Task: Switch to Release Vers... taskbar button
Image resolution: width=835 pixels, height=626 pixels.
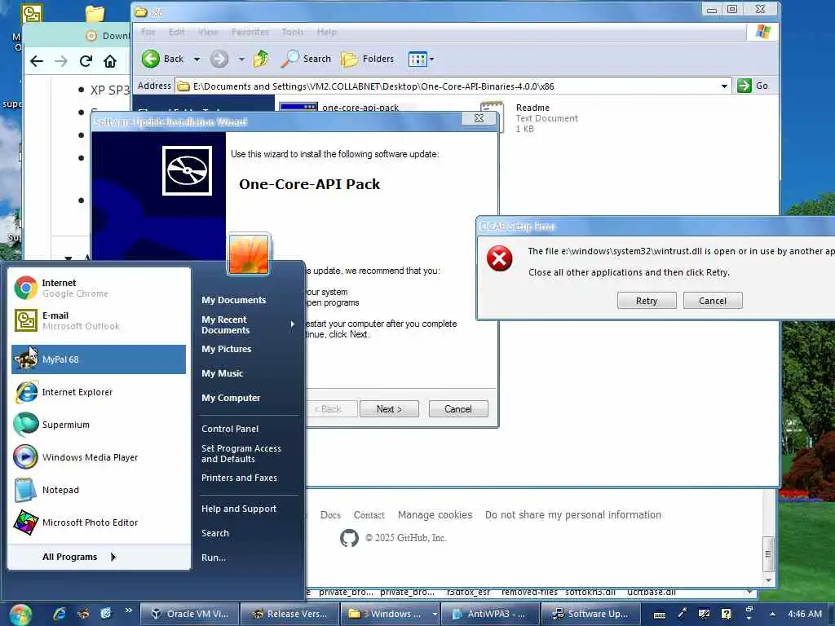Action: pyautogui.click(x=289, y=614)
